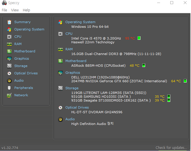
Task: Click the Network card icon in sidebar
Action: tap(9, 95)
